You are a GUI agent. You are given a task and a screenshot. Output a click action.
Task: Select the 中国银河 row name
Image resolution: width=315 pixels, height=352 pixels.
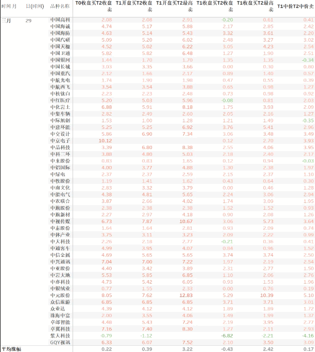tap(60, 60)
